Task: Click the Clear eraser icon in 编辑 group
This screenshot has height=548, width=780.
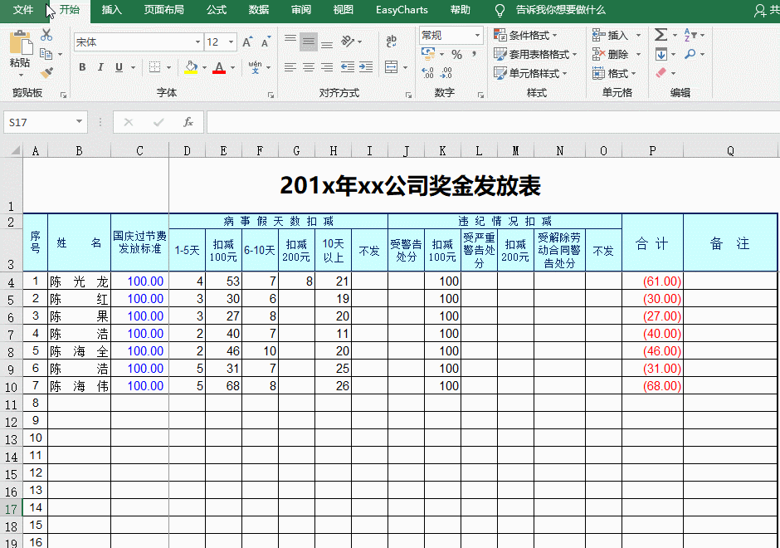Action: (x=660, y=72)
